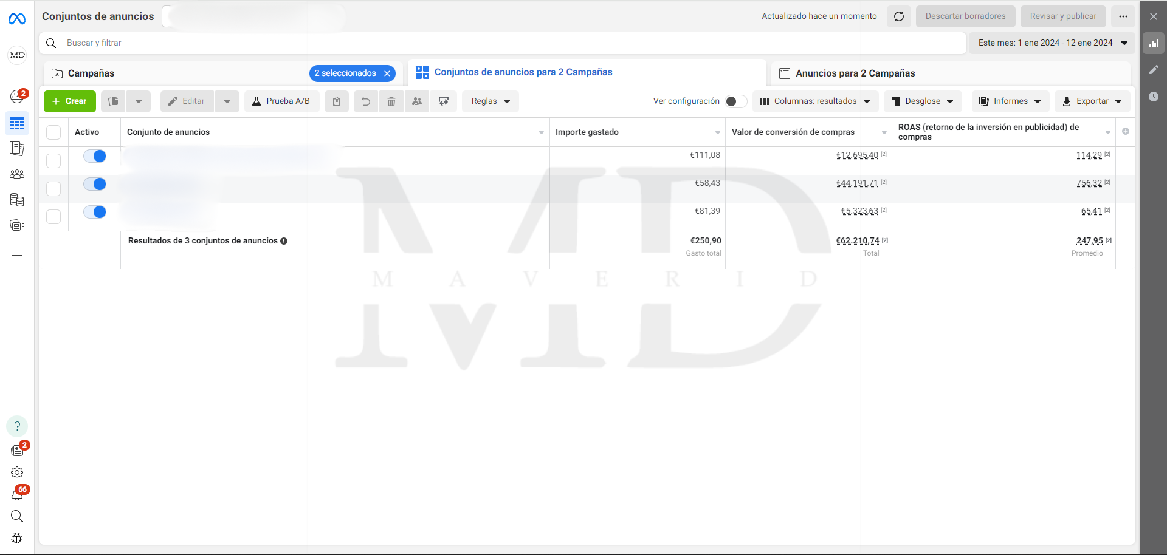Click the undo arrow icon
Viewport: 1167px width, 555px height.
(x=366, y=101)
